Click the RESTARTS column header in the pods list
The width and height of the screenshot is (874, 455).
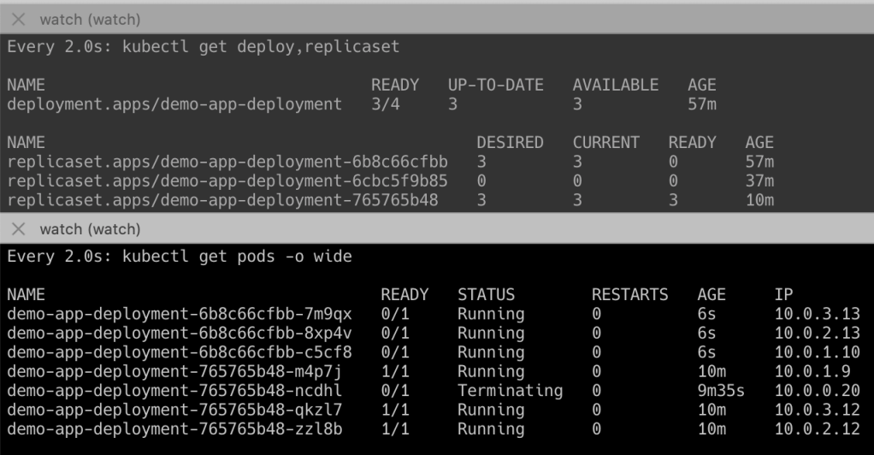(630, 295)
